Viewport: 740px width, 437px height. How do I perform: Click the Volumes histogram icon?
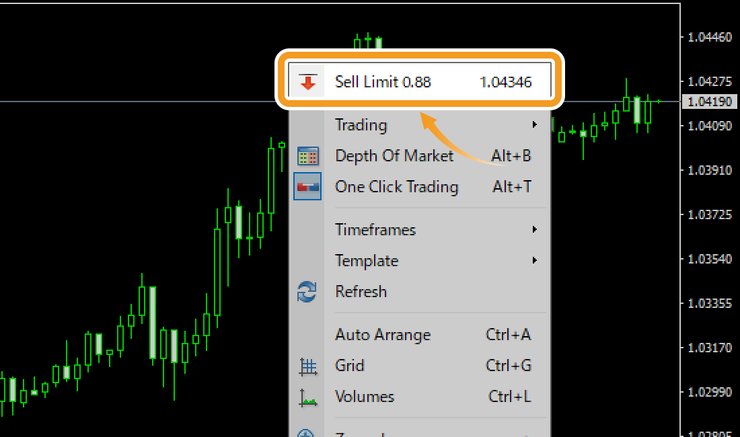[x=307, y=397]
